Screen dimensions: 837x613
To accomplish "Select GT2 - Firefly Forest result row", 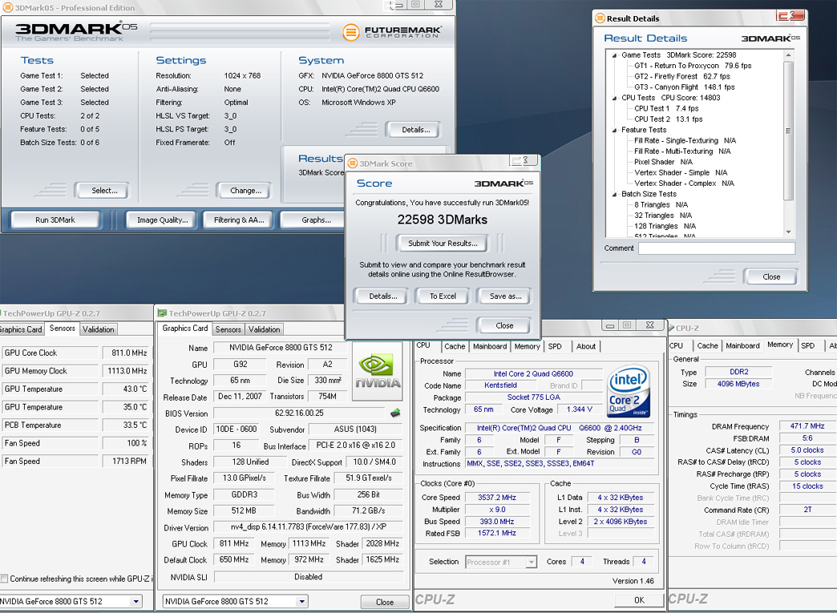I will (681, 76).
